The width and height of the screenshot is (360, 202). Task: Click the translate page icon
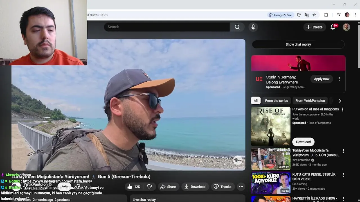click(x=307, y=15)
